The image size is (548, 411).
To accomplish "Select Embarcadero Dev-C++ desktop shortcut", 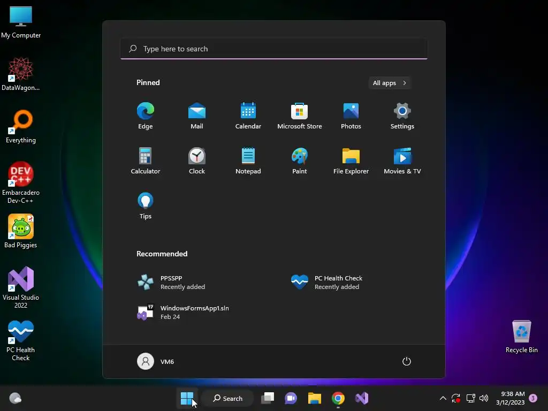I will pos(21,183).
